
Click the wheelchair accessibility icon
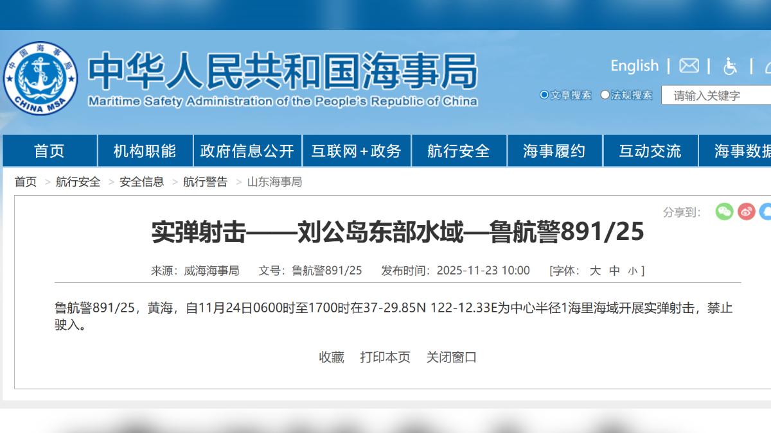(x=730, y=66)
